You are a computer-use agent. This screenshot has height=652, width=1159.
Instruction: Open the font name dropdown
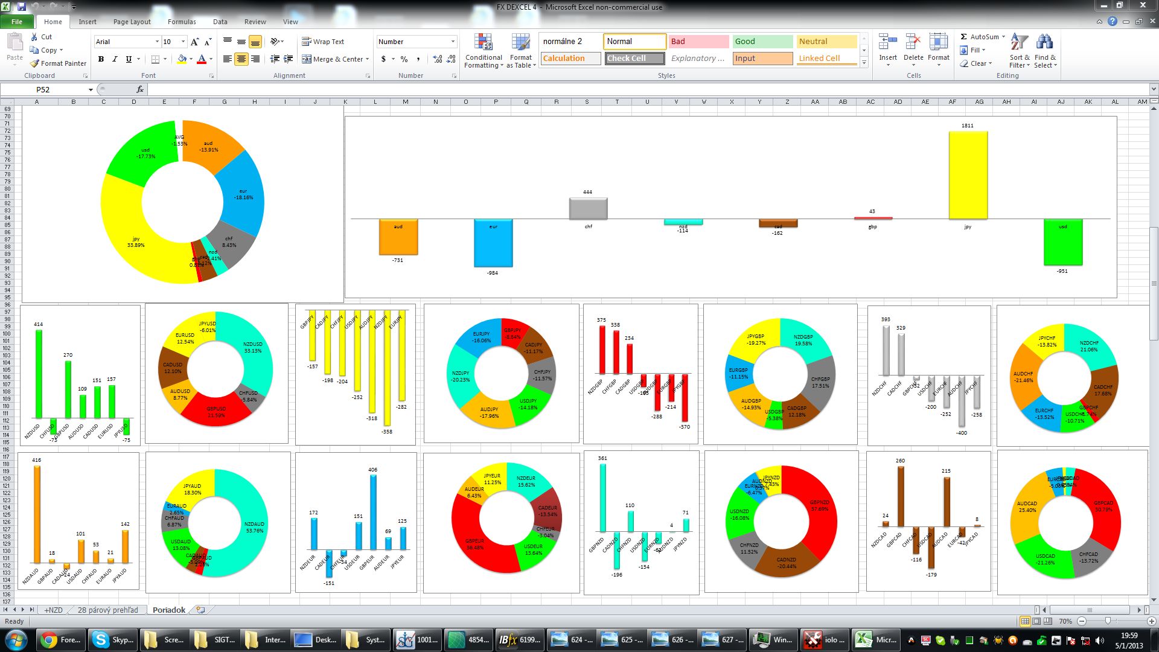click(157, 42)
